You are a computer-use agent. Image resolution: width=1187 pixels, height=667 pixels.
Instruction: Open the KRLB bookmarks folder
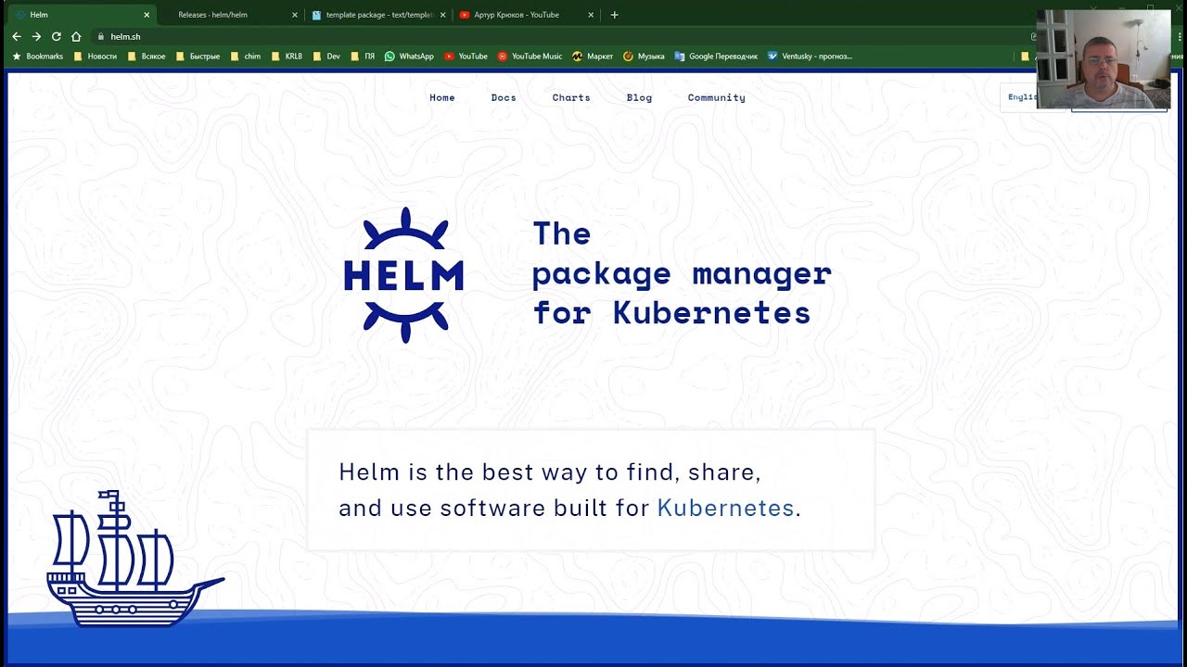287,57
